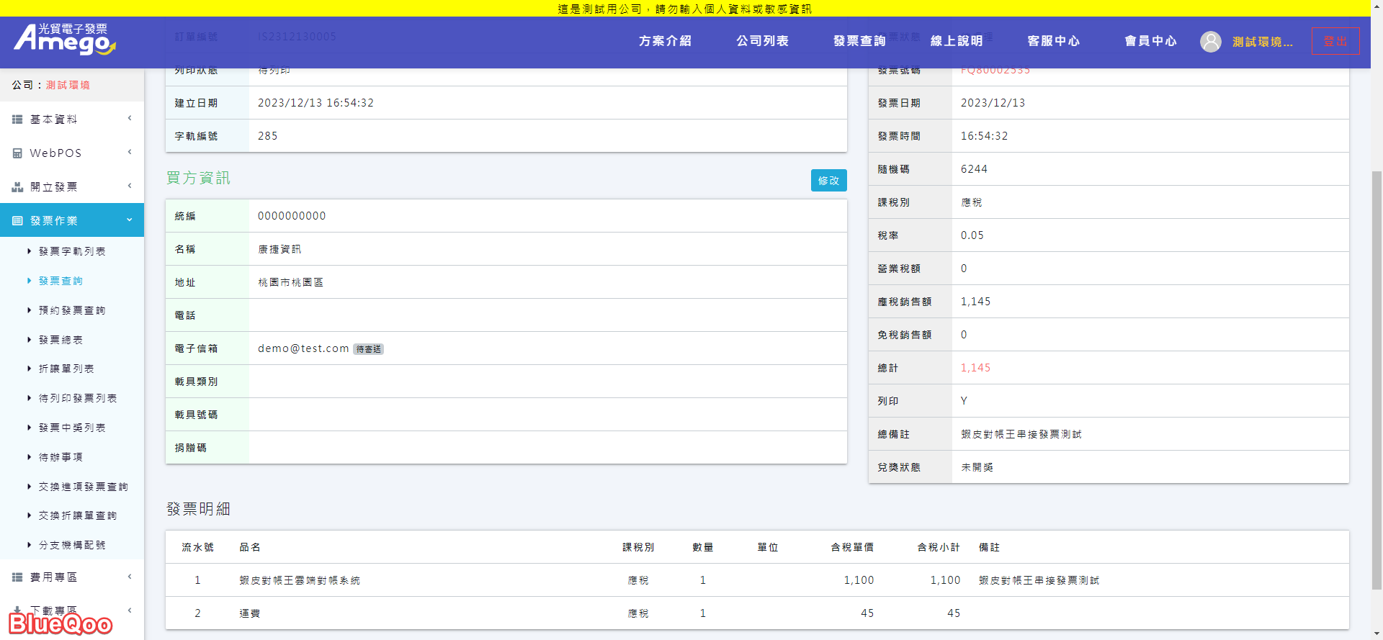Click the 發票作業 sidebar icon

tap(17, 221)
